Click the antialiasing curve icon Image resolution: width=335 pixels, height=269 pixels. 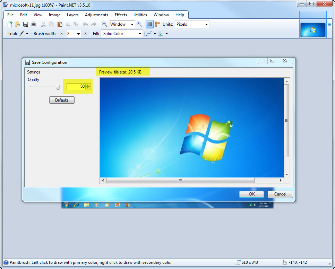click(149, 34)
